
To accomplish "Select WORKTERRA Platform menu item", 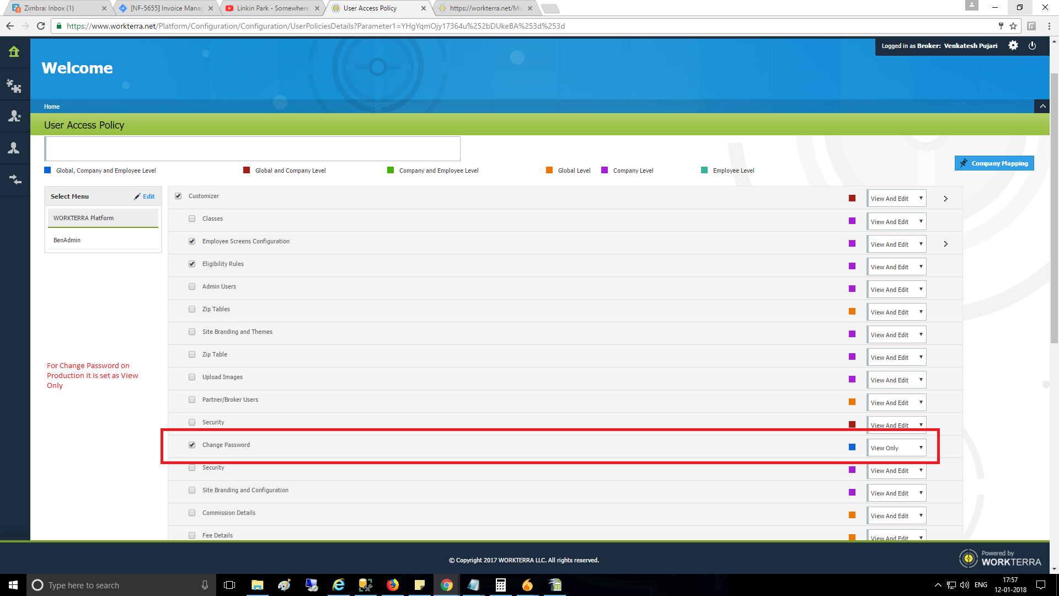I will coord(84,218).
